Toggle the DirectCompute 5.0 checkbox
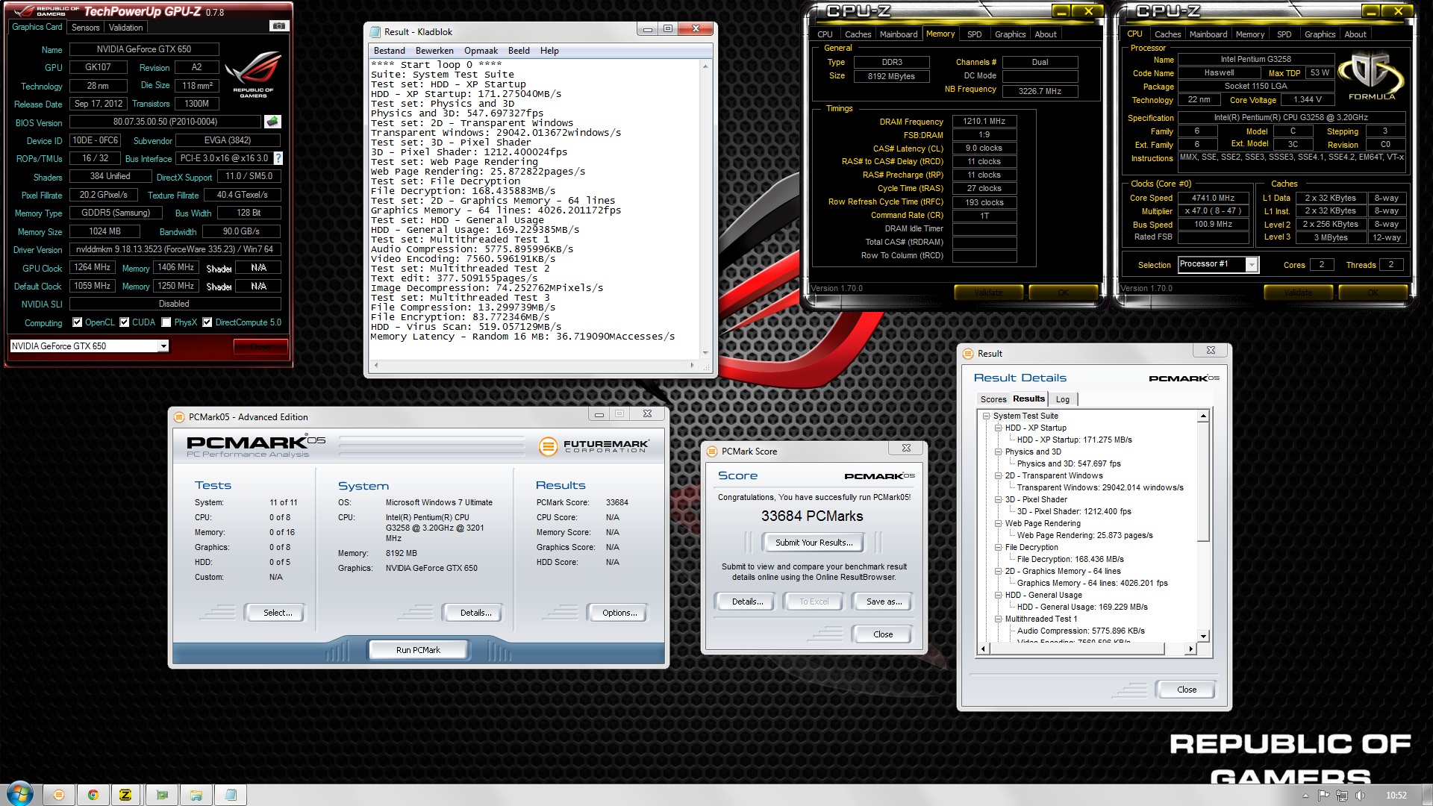This screenshot has width=1433, height=806. 207,322
